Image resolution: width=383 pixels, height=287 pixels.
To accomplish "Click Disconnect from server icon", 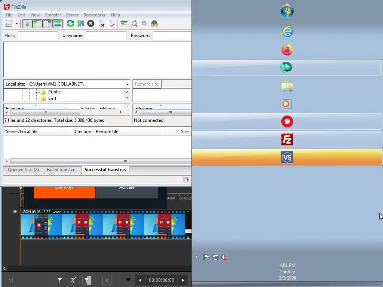I will [101, 24].
